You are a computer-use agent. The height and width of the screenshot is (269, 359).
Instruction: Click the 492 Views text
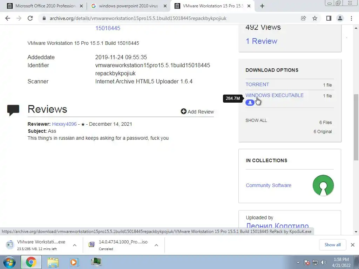[x=263, y=27]
